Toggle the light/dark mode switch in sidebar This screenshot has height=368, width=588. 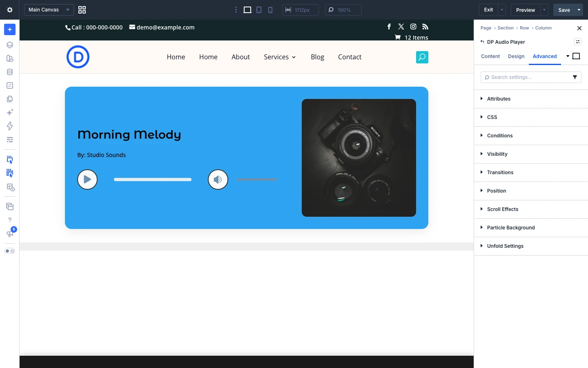coord(10,251)
